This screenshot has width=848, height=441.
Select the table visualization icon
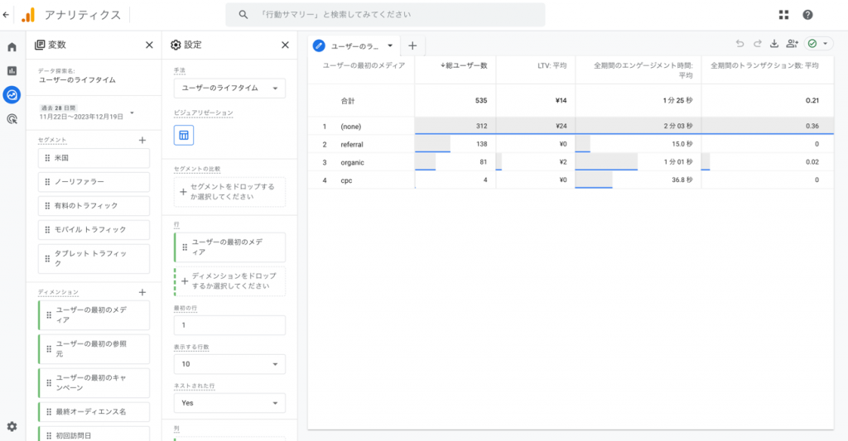[x=184, y=135]
